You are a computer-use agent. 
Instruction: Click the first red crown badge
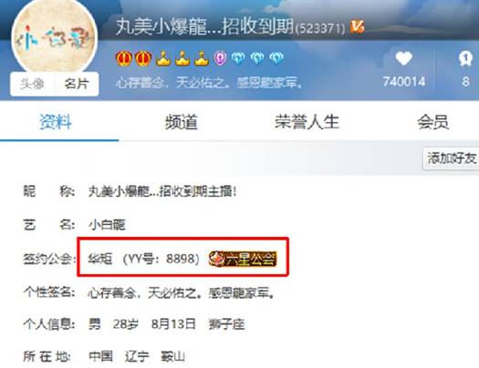(x=124, y=58)
